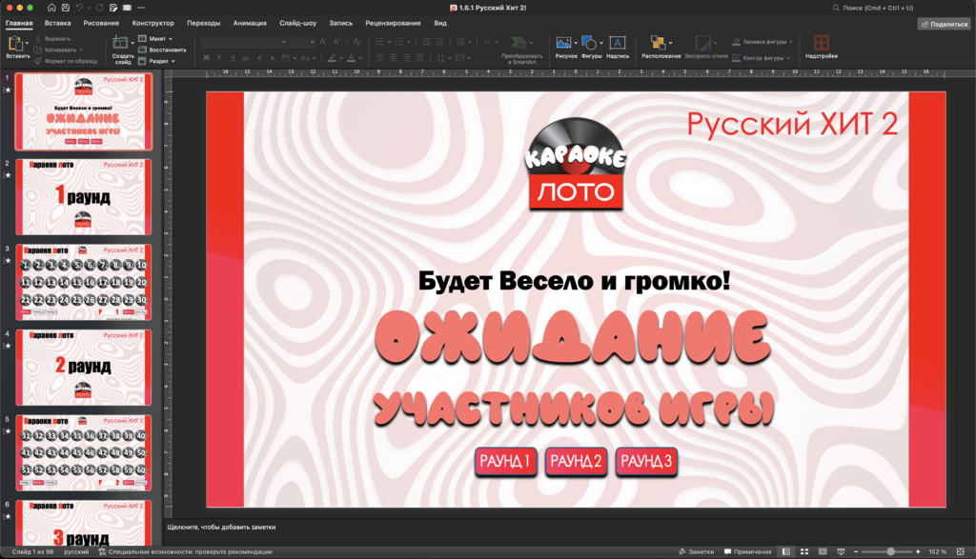Select the Будет Весело и громко! text
This screenshot has height=559, width=976.
click(574, 280)
